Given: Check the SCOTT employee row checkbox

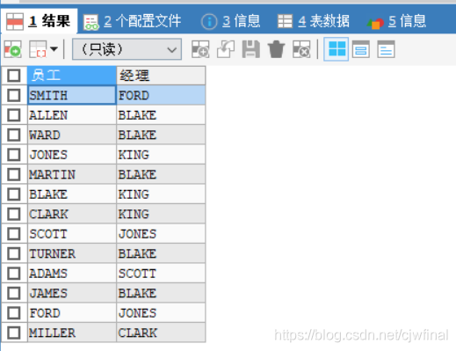Looking at the screenshot, I should point(14,234).
